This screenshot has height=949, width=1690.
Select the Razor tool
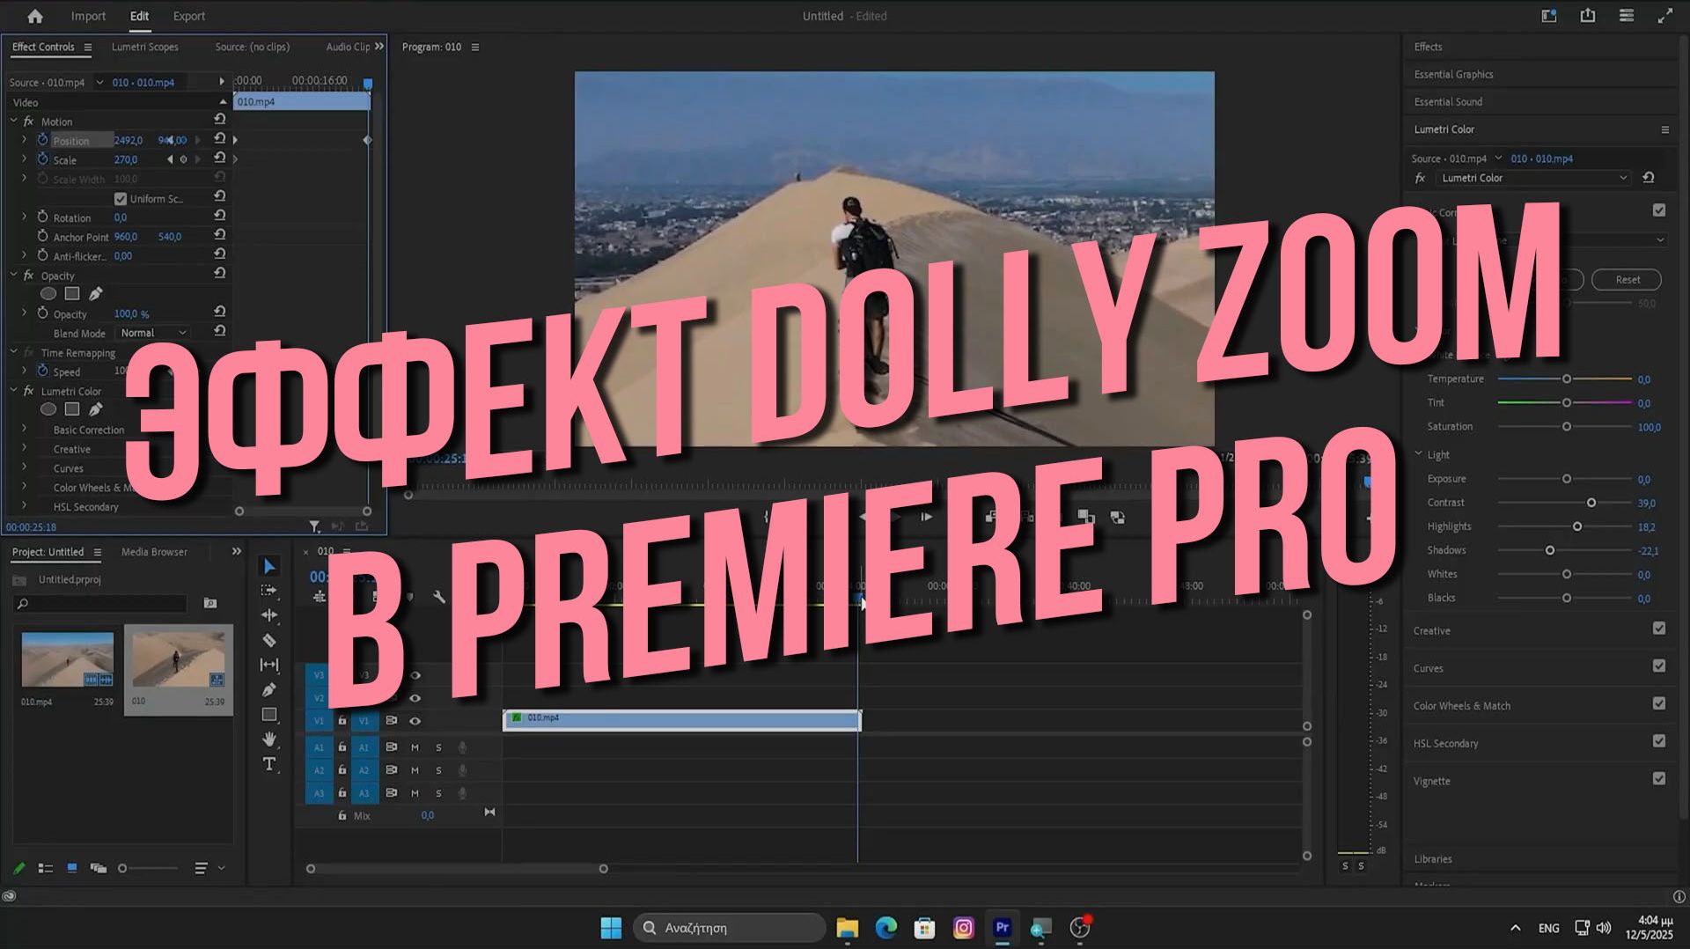click(x=270, y=640)
